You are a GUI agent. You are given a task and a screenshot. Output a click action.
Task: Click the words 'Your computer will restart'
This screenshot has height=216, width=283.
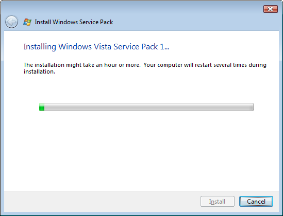coord(178,65)
